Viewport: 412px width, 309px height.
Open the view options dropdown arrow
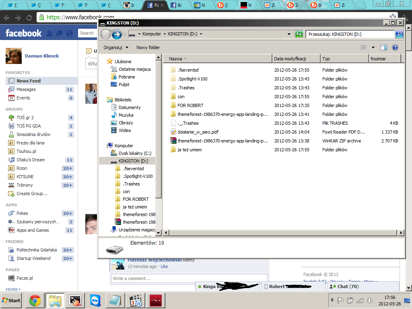coord(373,47)
